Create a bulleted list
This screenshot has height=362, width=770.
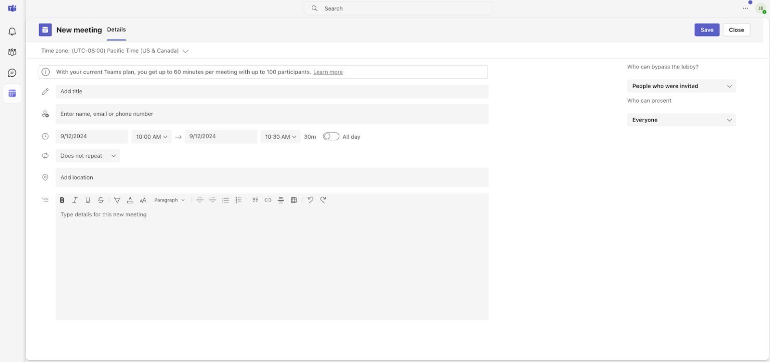click(226, 200)
